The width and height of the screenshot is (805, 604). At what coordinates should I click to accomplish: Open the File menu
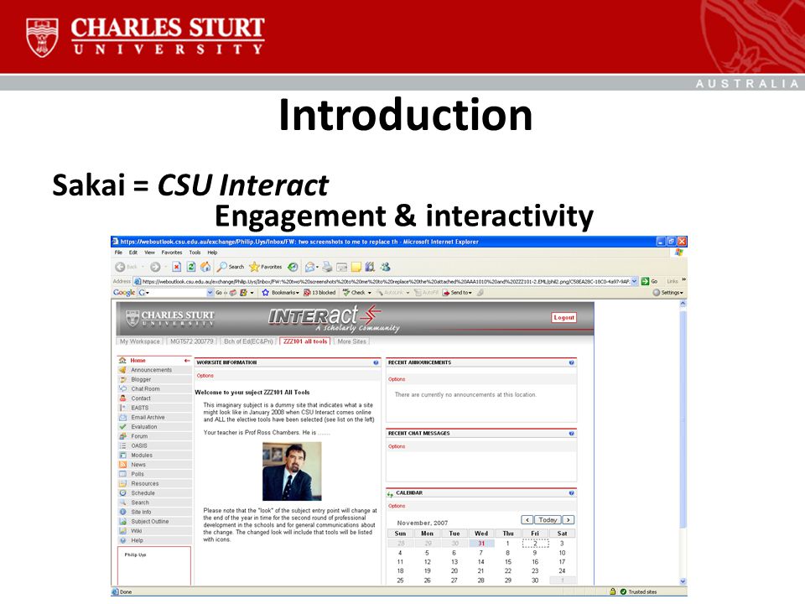pos(118,253)
